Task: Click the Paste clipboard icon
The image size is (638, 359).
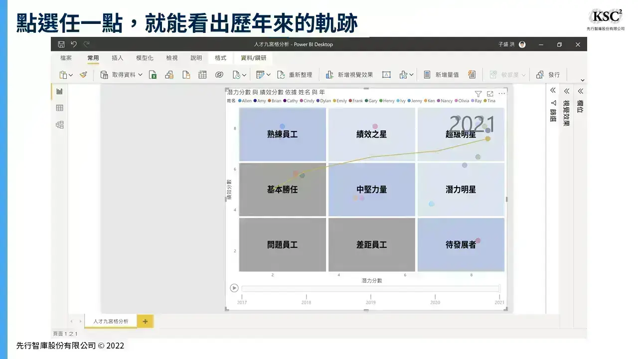Action: click(x=63, y=75)
